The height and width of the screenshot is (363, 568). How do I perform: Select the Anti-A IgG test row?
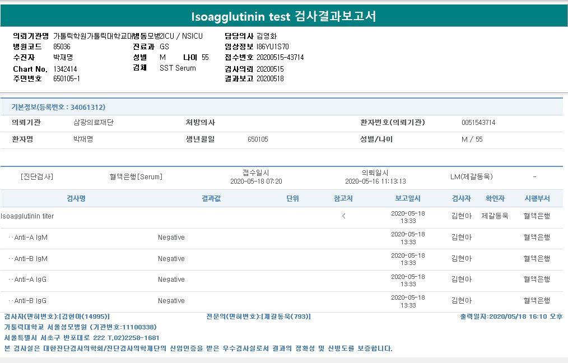tap(31, 280)
